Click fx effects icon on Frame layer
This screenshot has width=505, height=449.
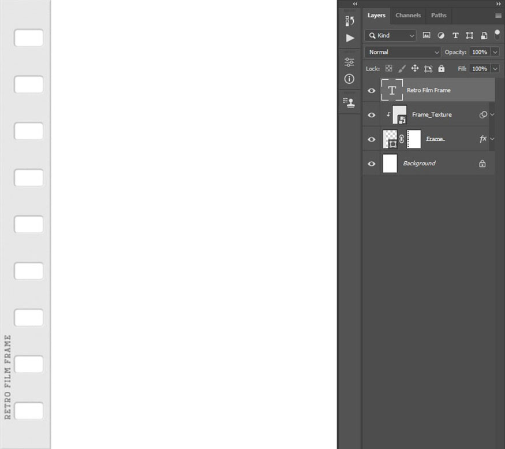tap(482, 139)
